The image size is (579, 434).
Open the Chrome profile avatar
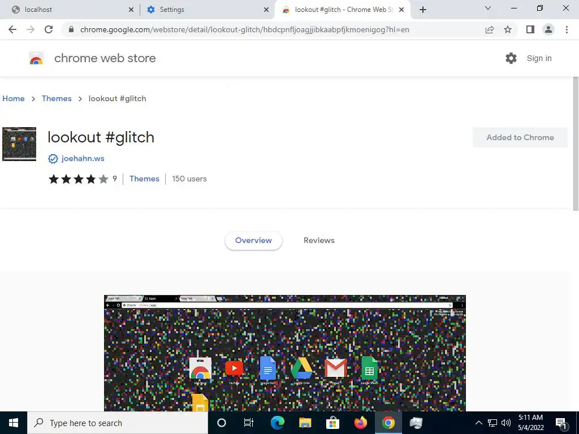(x=548, y=29)
